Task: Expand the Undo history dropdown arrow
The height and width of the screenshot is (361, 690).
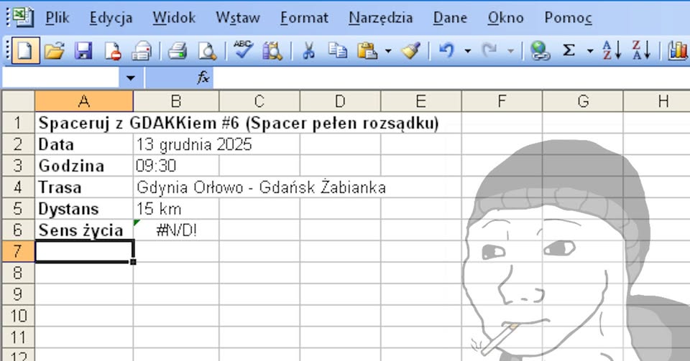Action: pyautogui.click(x=467, y=51)
